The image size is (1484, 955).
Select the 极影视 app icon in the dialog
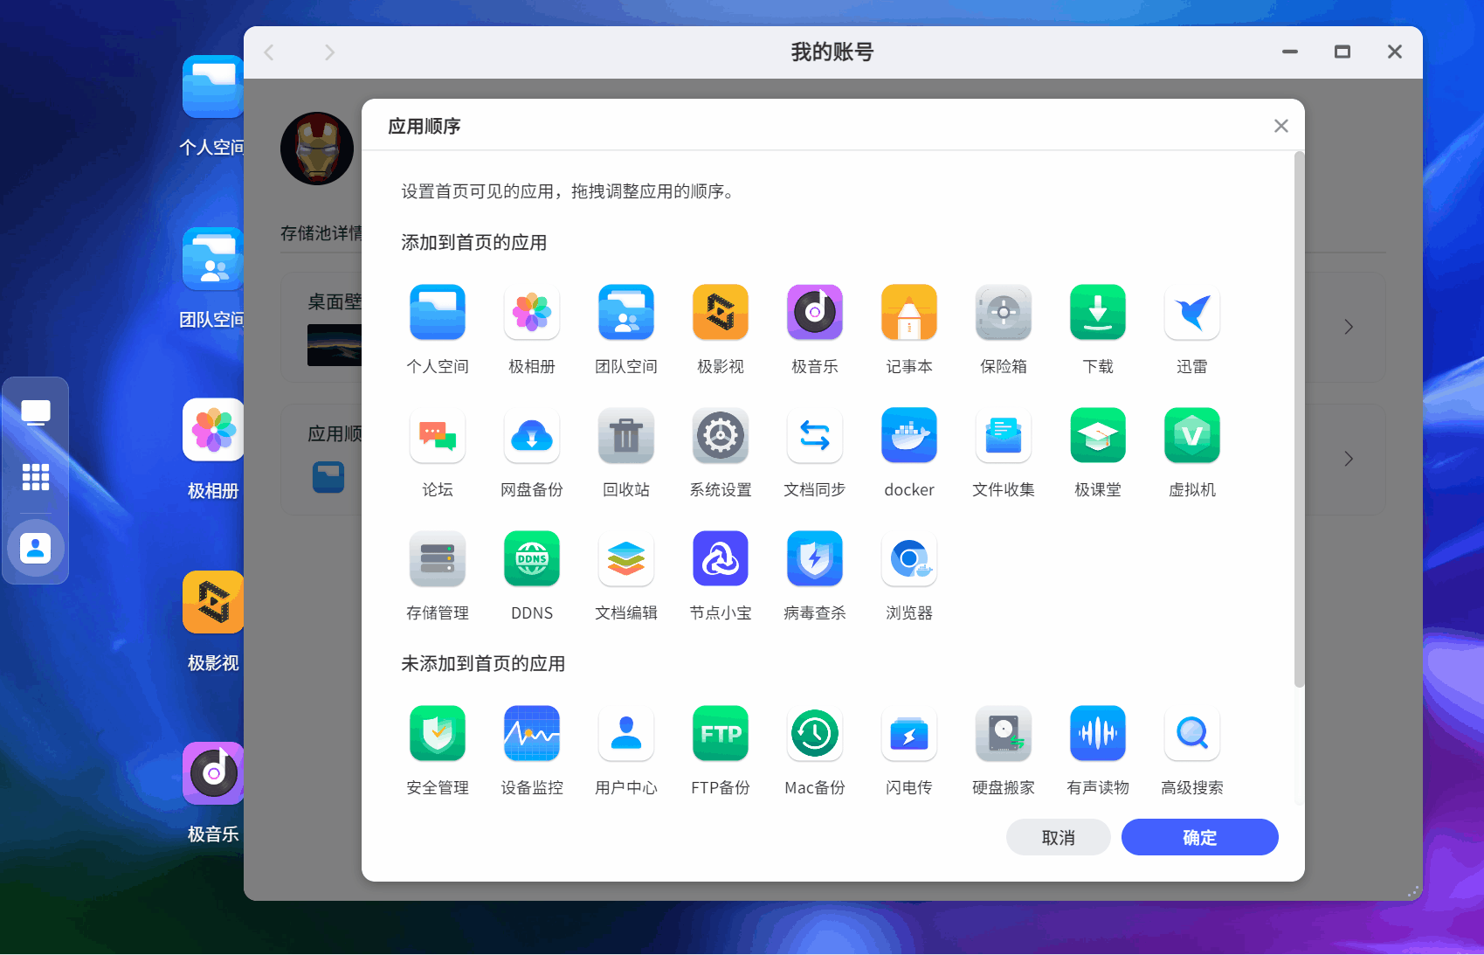point(721,312)
